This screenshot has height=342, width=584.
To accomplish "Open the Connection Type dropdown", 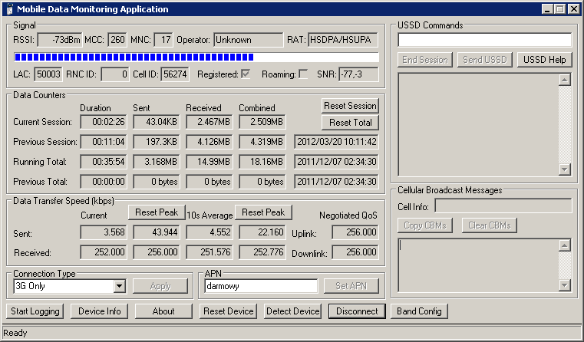I will [119, 286].
